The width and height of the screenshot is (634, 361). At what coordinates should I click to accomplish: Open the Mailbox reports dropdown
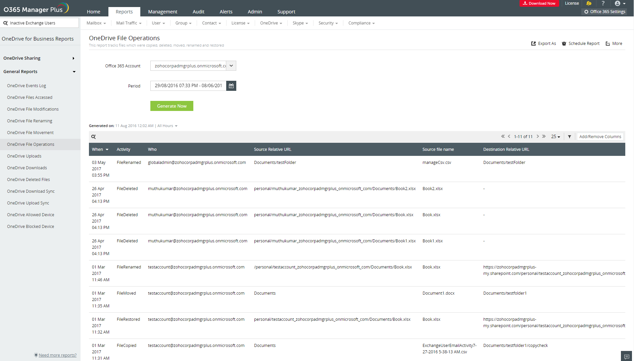click(x=96, y=23)
